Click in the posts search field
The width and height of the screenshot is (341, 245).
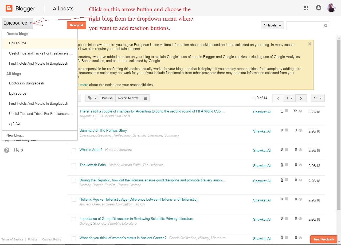(x=305, y=25)
